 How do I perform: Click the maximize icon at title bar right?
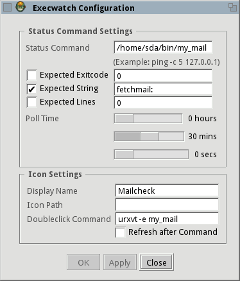pos(232,7)
